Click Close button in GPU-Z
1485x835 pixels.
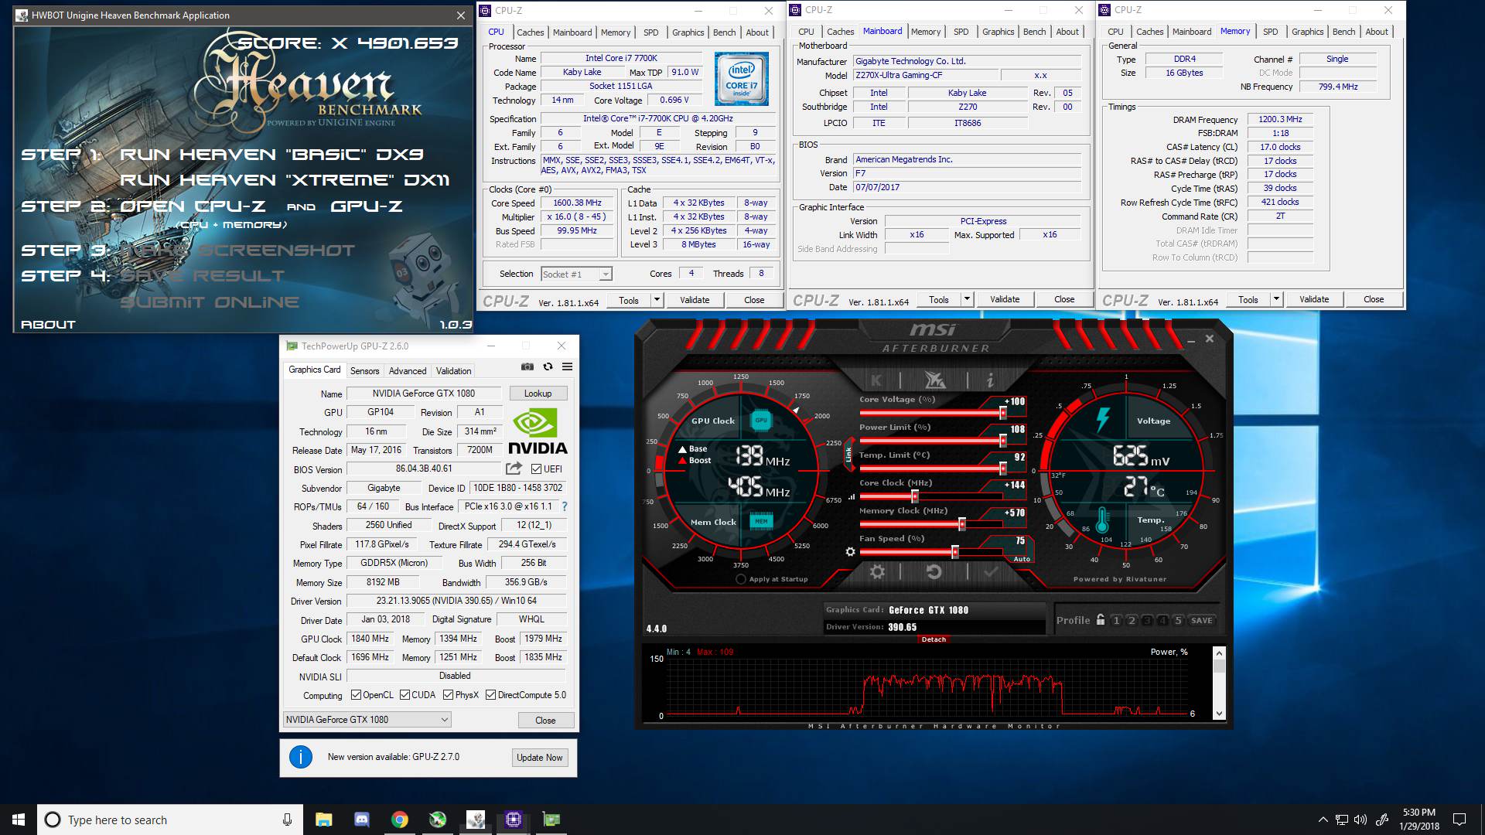[x=545, y=721]
